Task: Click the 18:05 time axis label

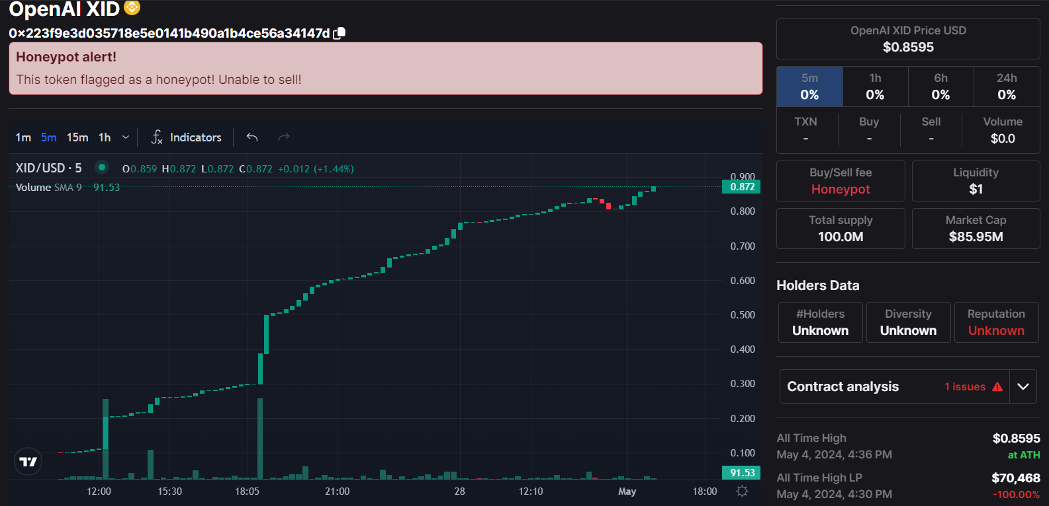Action: pyautogui.click(x=248, y=491)
